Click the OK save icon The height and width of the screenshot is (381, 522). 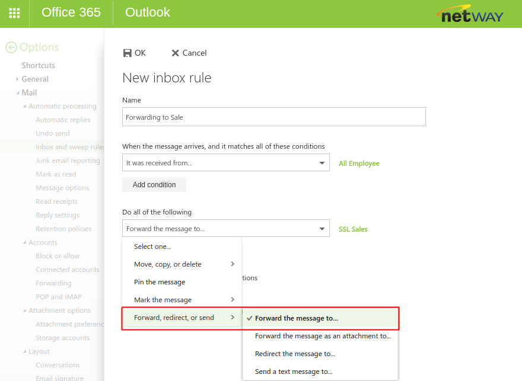[x=127, y=53]
